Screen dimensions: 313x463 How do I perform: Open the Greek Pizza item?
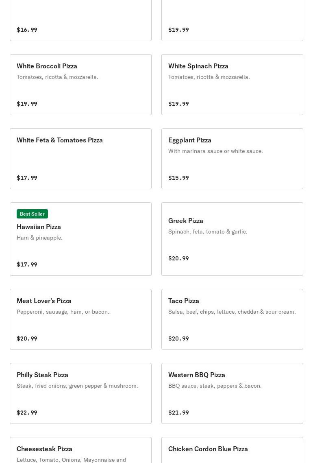point(232,239)
